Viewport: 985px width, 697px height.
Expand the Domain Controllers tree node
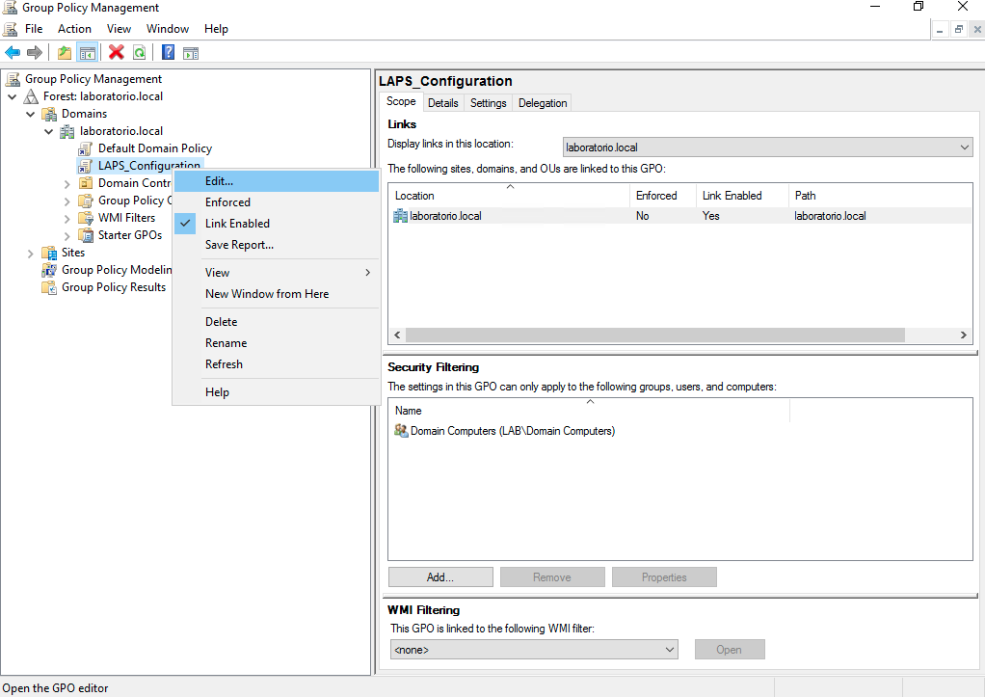pos(67,184)
